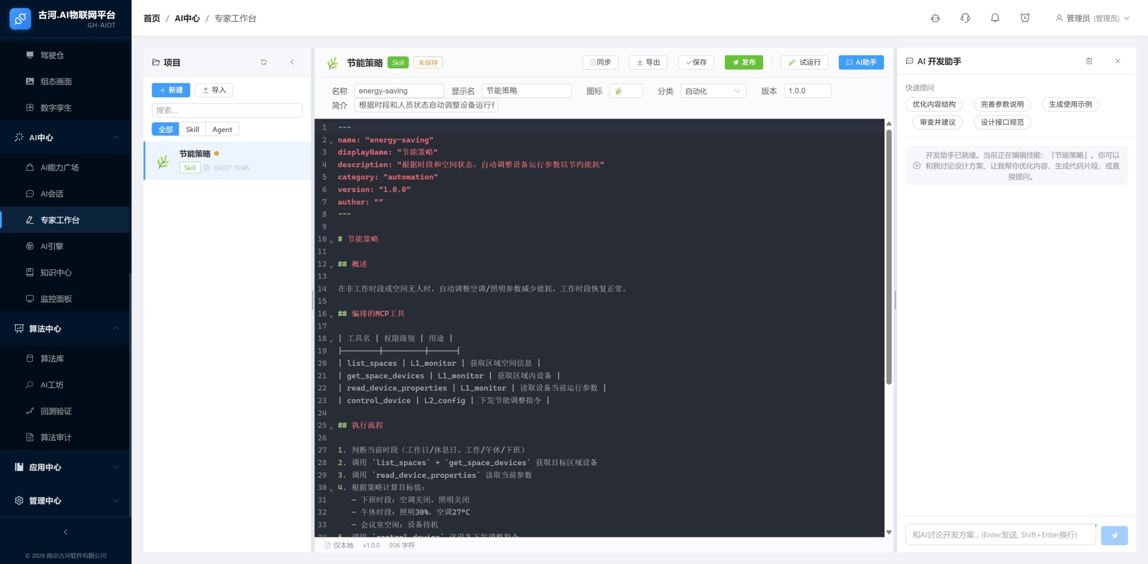
Task: Switch to the Agent filter tab
Action: click(x=222, y=129)
